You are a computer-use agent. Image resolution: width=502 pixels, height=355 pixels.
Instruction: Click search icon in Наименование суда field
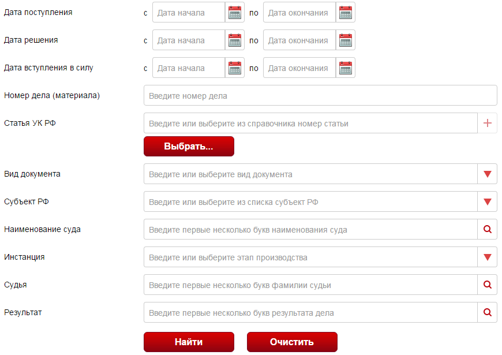487,229
